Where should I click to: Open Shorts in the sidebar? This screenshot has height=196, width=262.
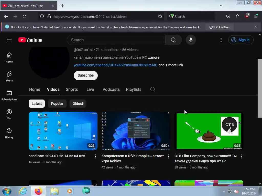9,77
